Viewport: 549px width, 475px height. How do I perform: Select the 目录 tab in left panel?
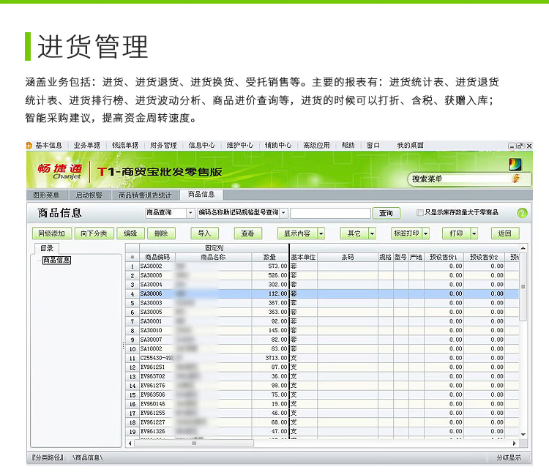coord(47,248)
